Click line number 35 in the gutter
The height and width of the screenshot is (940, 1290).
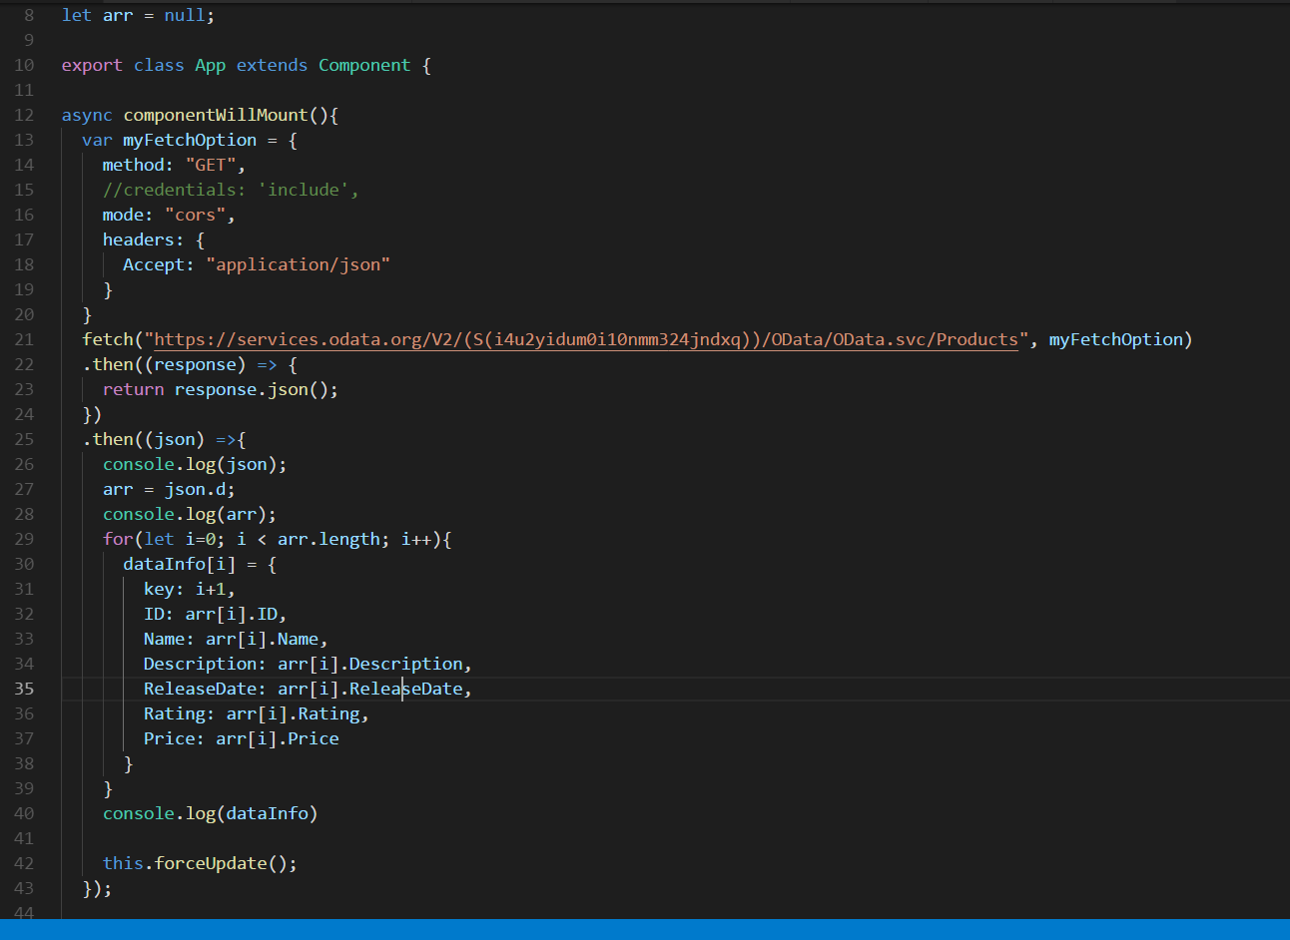click(24, 689)
